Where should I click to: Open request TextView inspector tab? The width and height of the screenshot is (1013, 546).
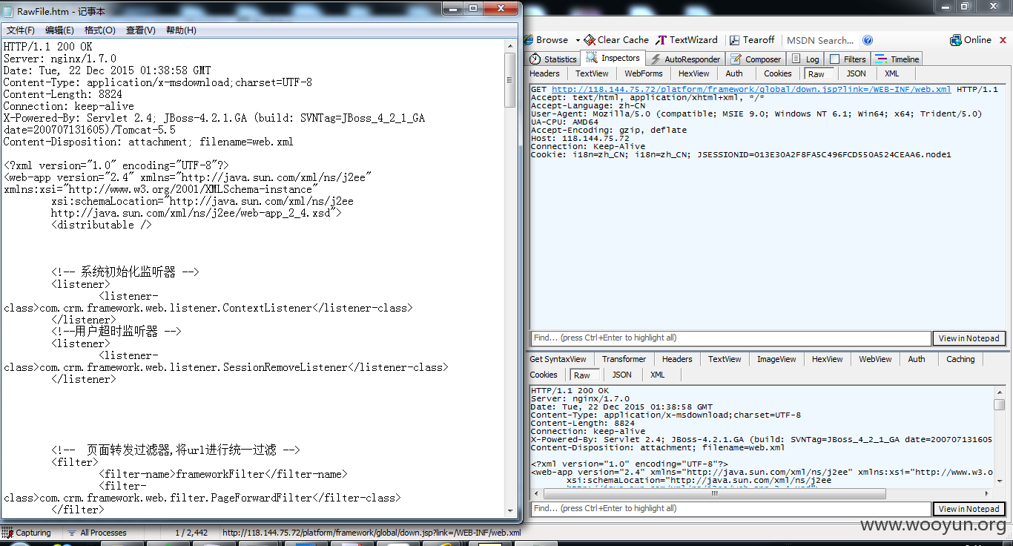592,73
